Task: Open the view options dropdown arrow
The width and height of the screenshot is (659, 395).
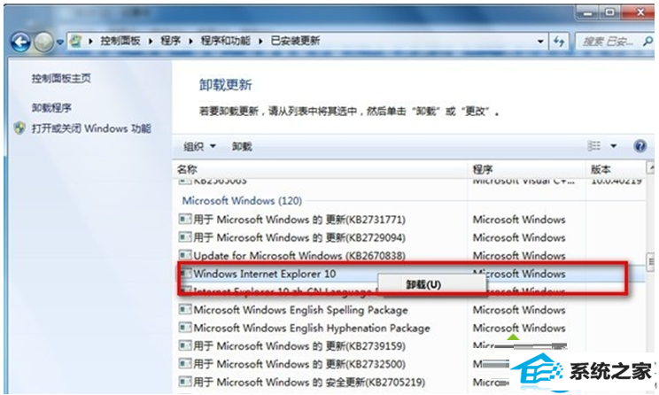Action: tap(614, 146)
